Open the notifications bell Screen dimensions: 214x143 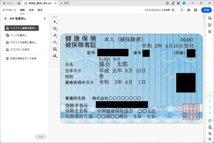[x=173, y=3]
